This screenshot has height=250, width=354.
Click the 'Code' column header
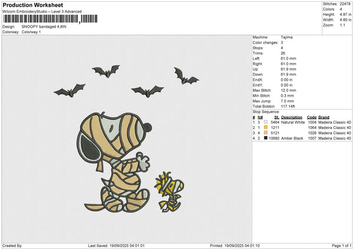312,117
